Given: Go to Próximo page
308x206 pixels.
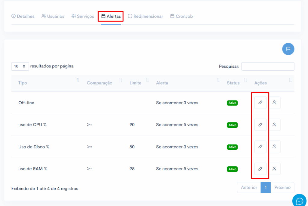Looking at the screenshot, I should 282,188.
